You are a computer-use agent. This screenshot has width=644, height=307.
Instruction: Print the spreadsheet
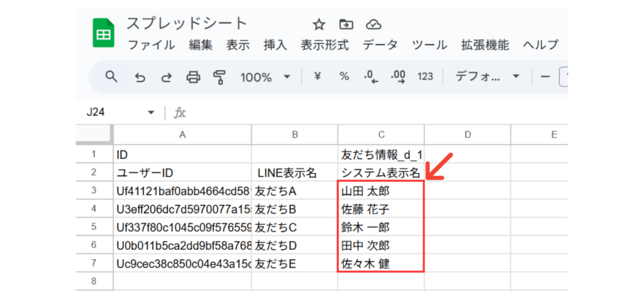[193, 77]
